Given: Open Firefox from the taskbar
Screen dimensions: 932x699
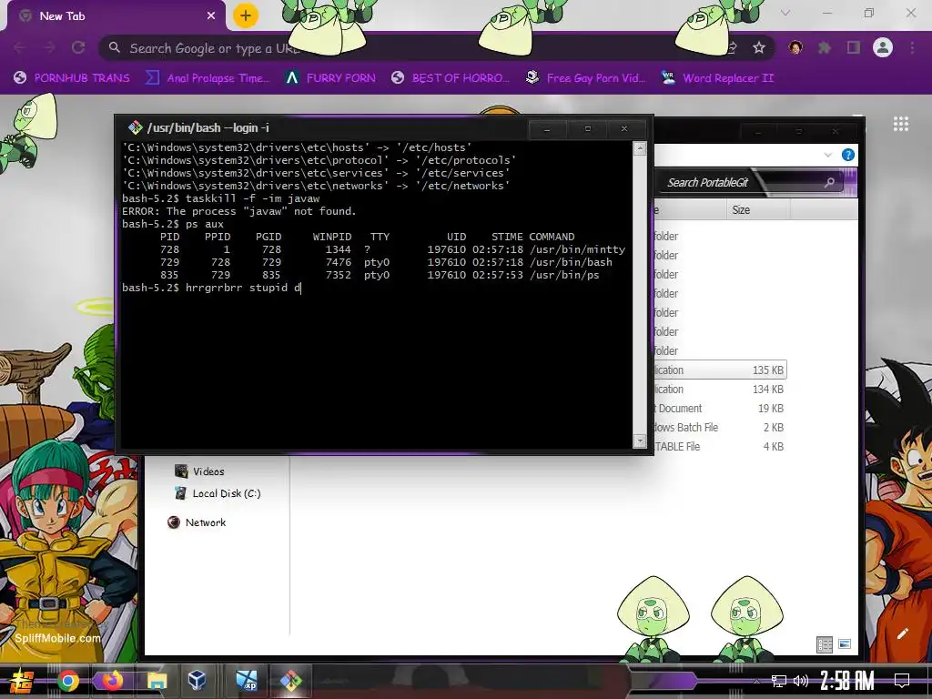Looking at the screenshot, I should (x=112, y=681).
